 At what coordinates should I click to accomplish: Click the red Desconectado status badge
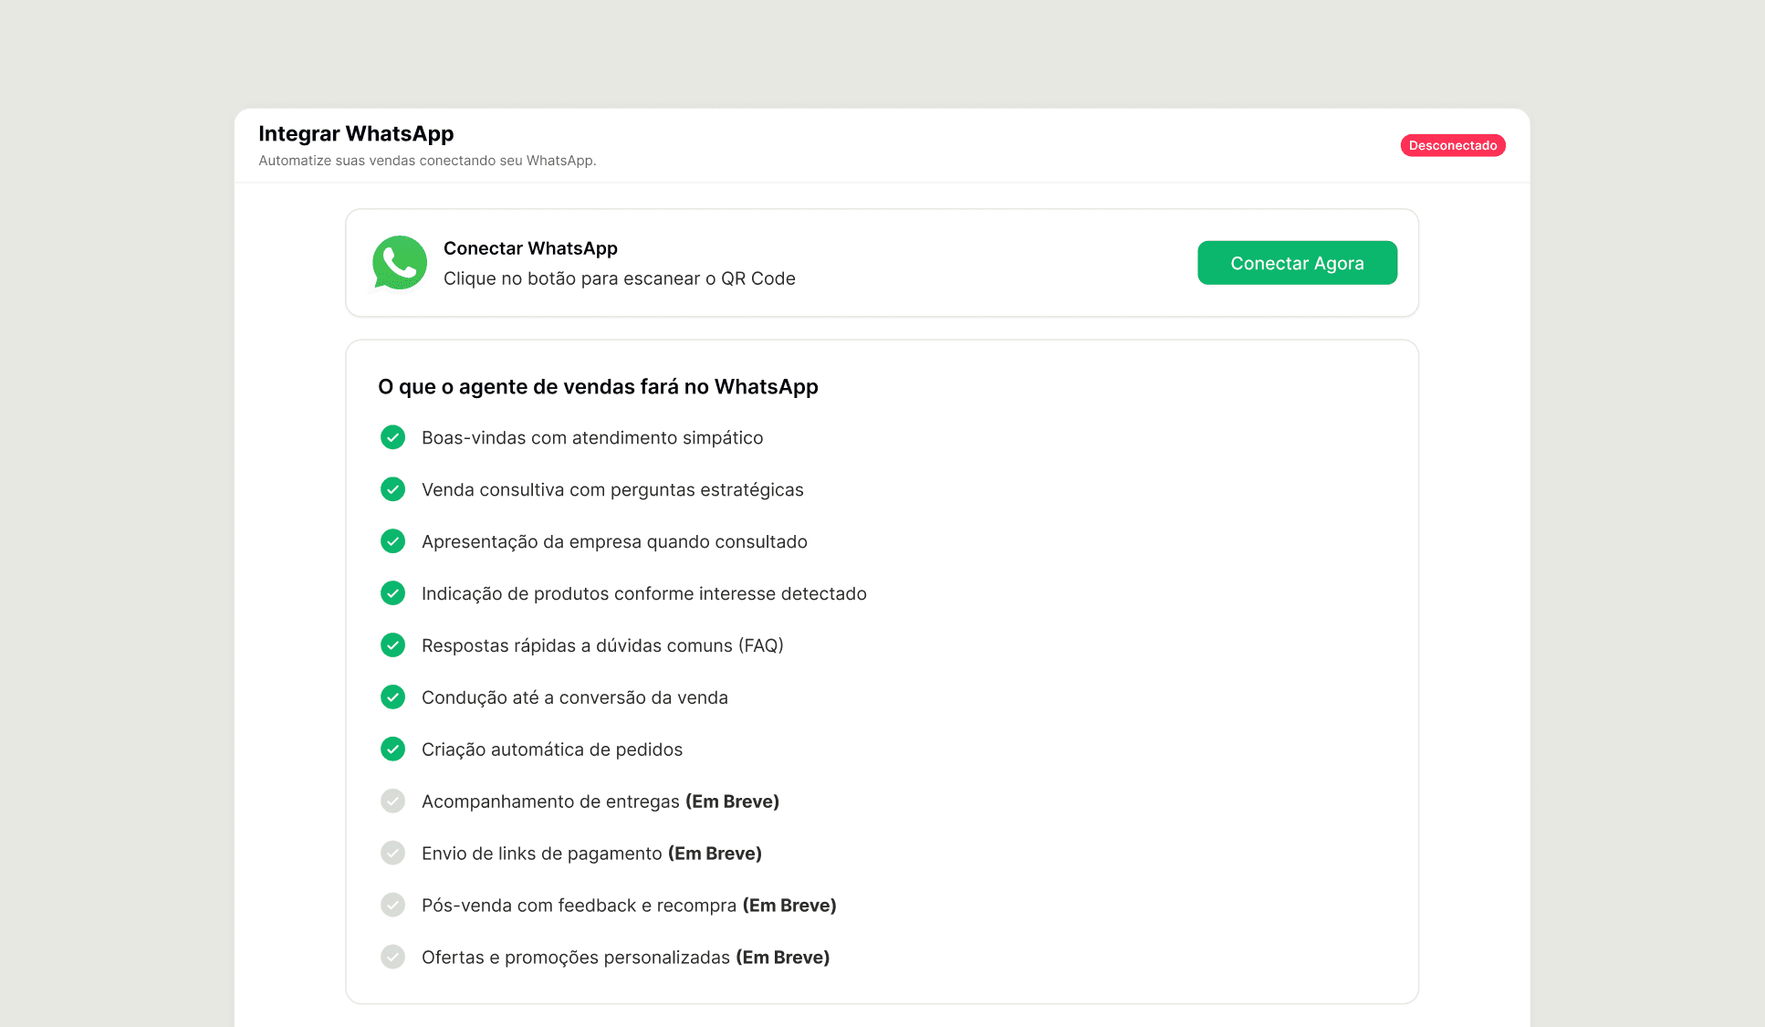pyautogui.click(x=1452, y=145)
